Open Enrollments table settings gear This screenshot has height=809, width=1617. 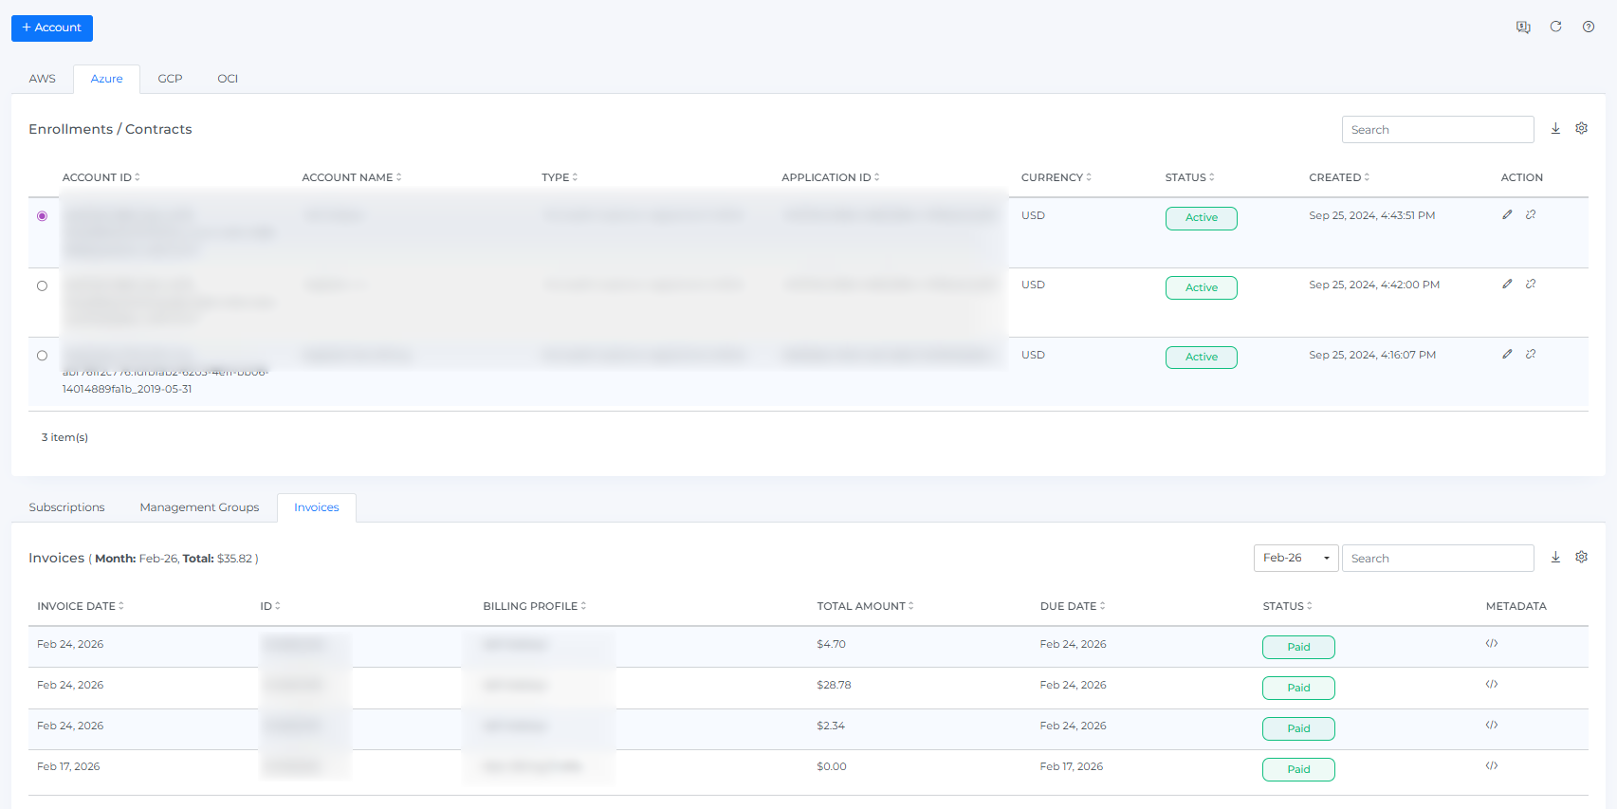pos(1581,129)
